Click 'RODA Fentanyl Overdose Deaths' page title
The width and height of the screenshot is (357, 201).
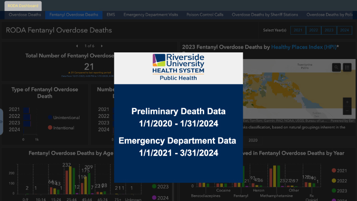[x=59, y=30]
